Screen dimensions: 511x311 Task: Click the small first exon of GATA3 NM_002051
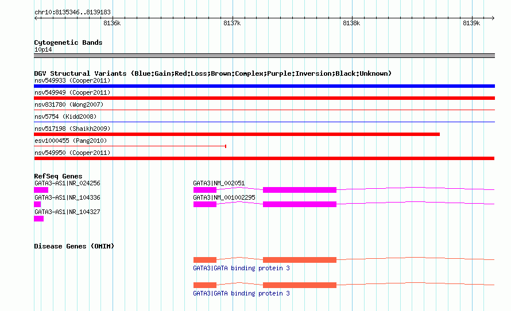[x=204, y=190]
